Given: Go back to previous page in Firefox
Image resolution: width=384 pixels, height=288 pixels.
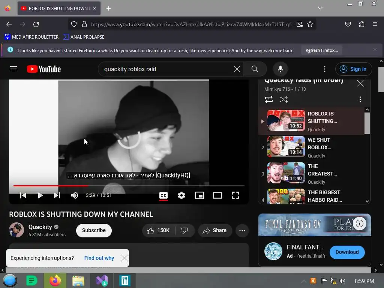Looking at the screenshot, I should pyautogui.click(x=9, y=24).
